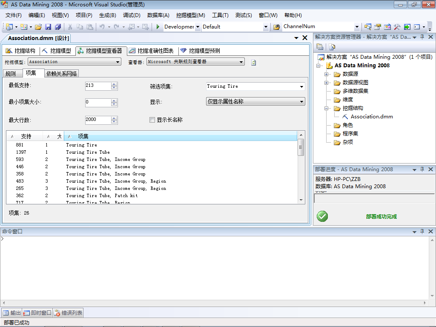The height and width of the screenshot is (327, 436).
Task: Open the 挖掘模型(M) menu
Action: [190, 15]
